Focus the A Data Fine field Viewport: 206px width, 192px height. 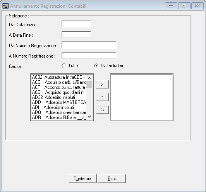click(76, 35)
